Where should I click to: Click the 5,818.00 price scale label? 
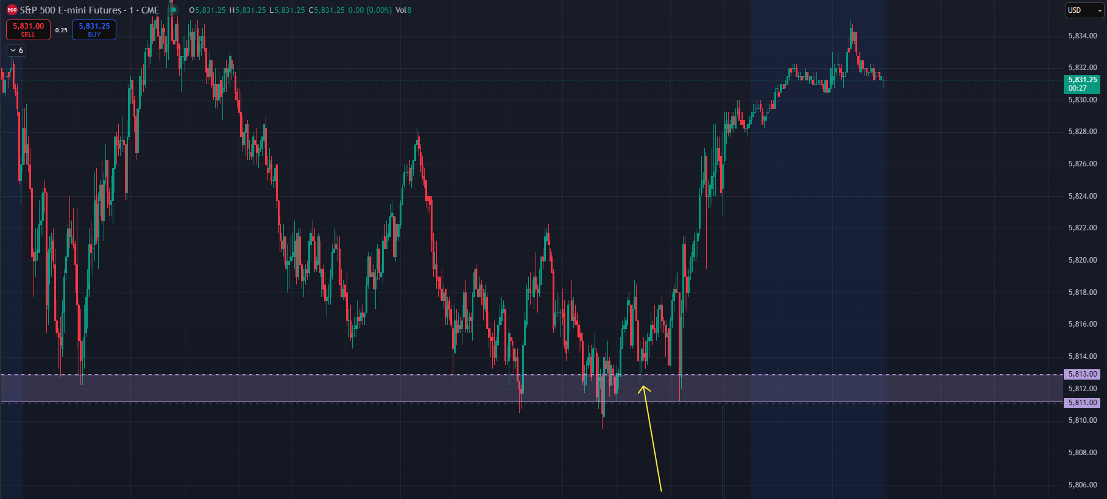[1083, 292]
